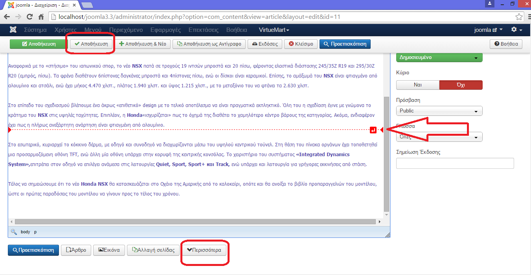This screenshot has width=531, height=275.
Task: Click the Κλείσιμο close button
Action: [x=301, y=44]
